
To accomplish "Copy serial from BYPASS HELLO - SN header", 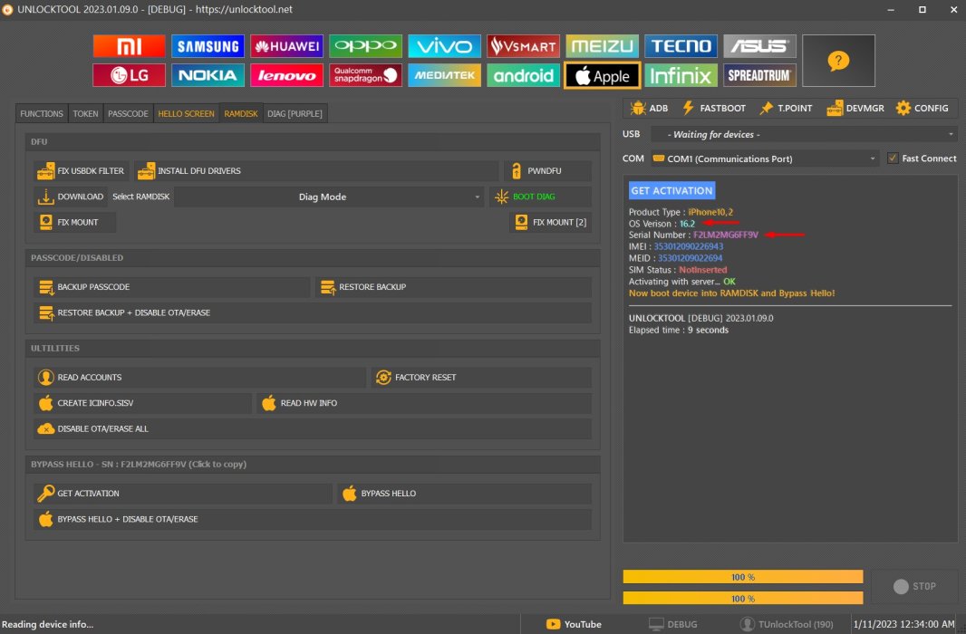I will [139, 464].
